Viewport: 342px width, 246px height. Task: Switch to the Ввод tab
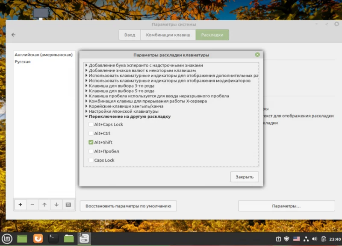[x=130, y=35]
